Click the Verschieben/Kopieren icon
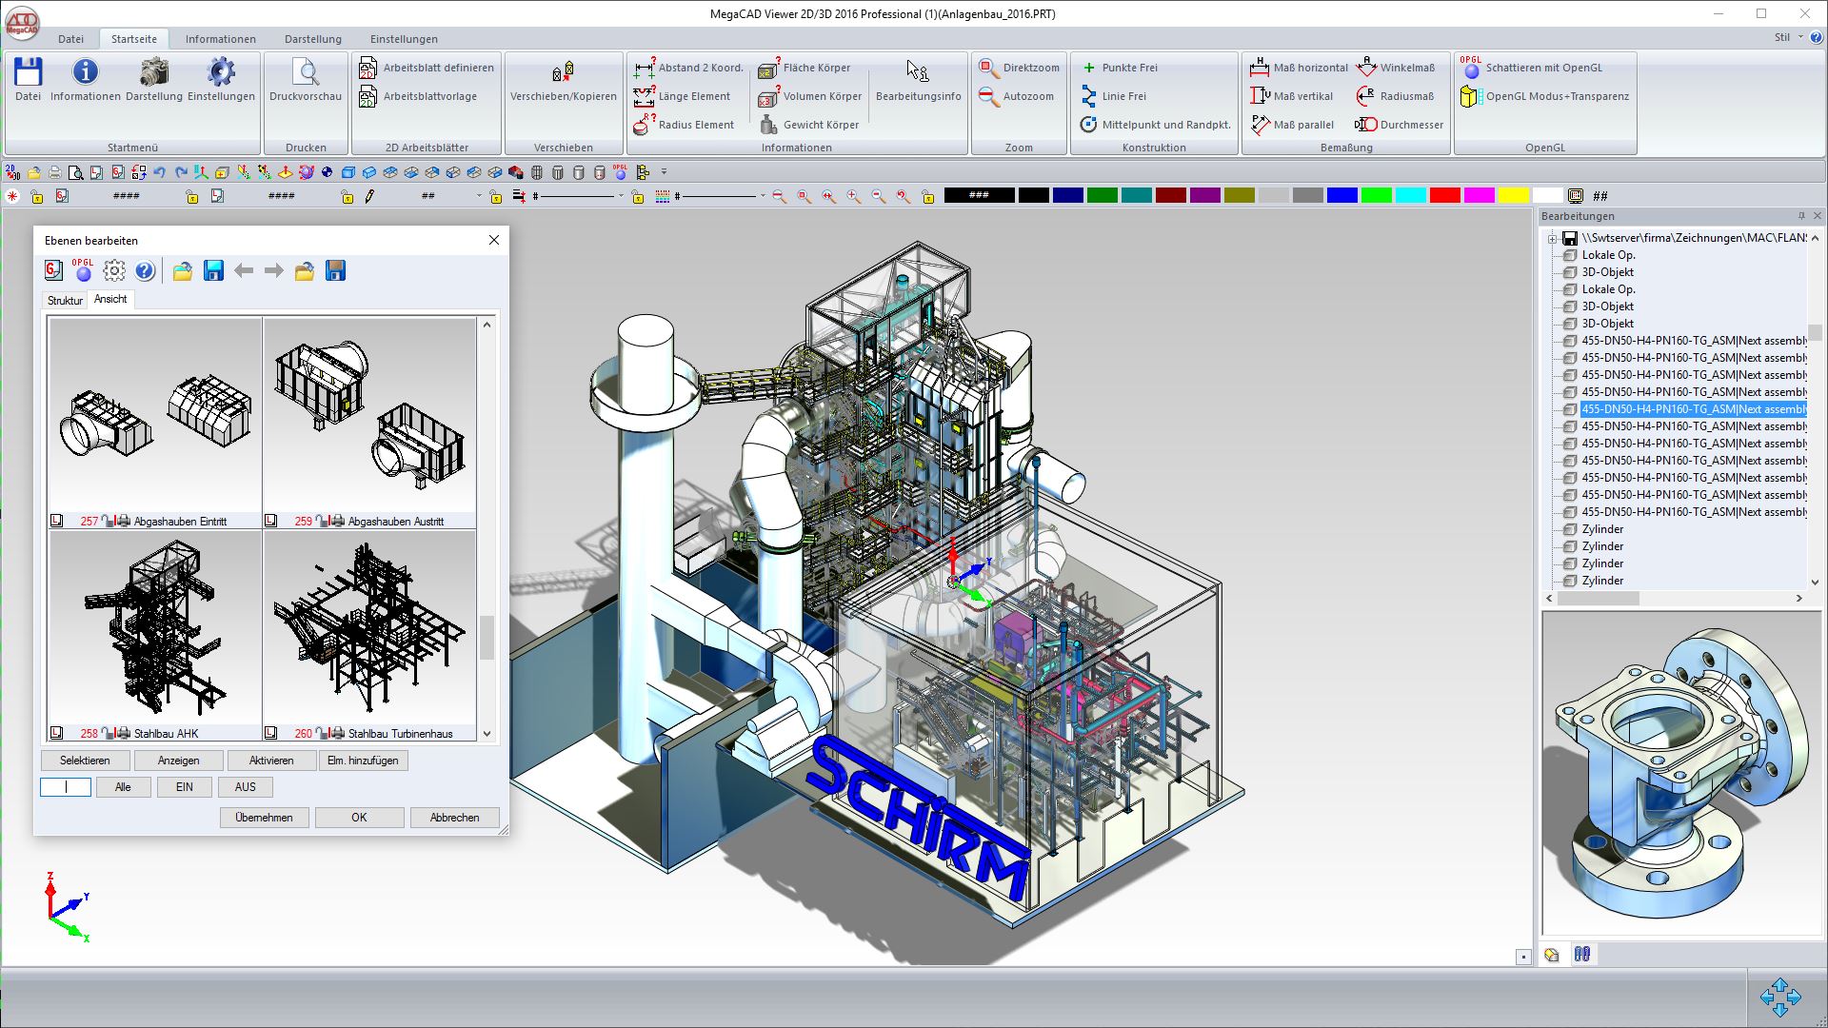The width and height of the screenshot is (1828, 1028). coord(563,72)
